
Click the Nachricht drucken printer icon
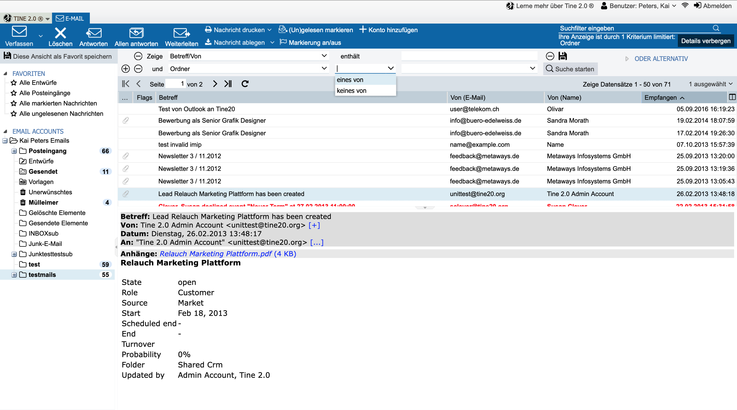click(208, 29)
